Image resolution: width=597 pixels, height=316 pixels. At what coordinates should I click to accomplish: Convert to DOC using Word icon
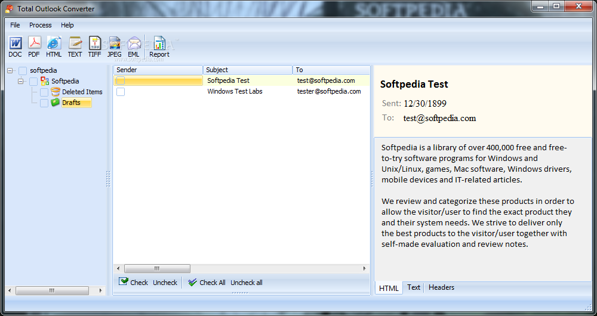click(x=16, y=43)
